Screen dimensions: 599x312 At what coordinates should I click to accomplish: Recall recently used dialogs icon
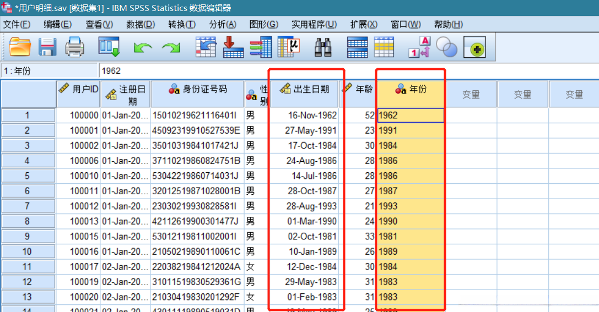(x=109, y=47)
